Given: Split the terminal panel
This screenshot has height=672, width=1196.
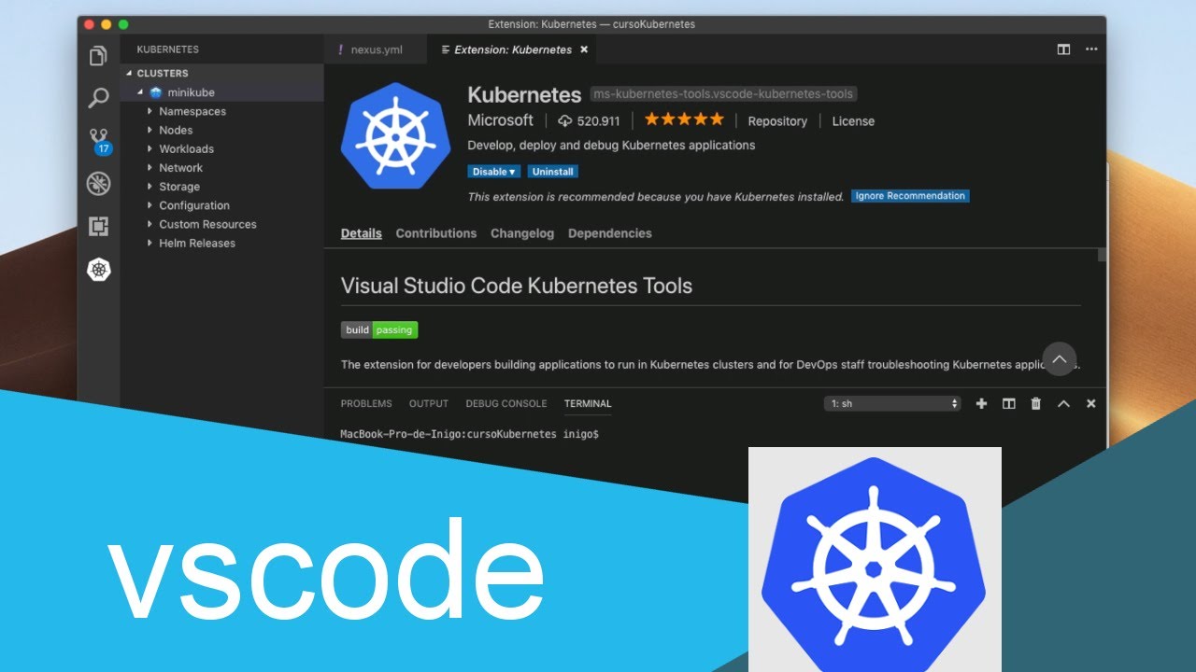Looking at the screenshot, I should click(1008, 403).
